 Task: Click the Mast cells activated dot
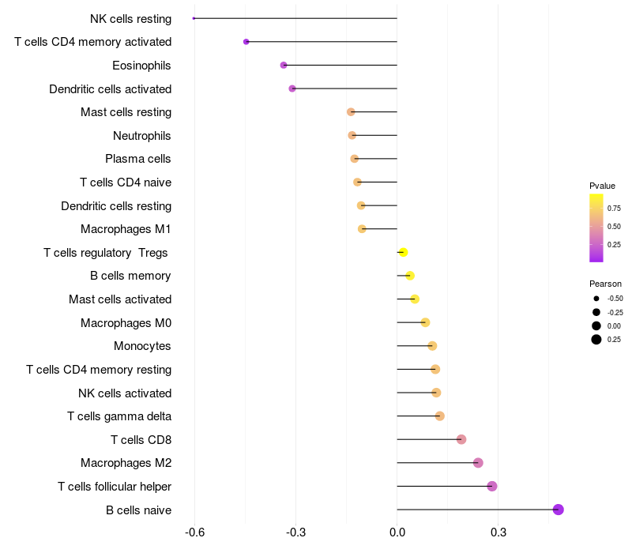pyautogui.click(x=415, y=299)
